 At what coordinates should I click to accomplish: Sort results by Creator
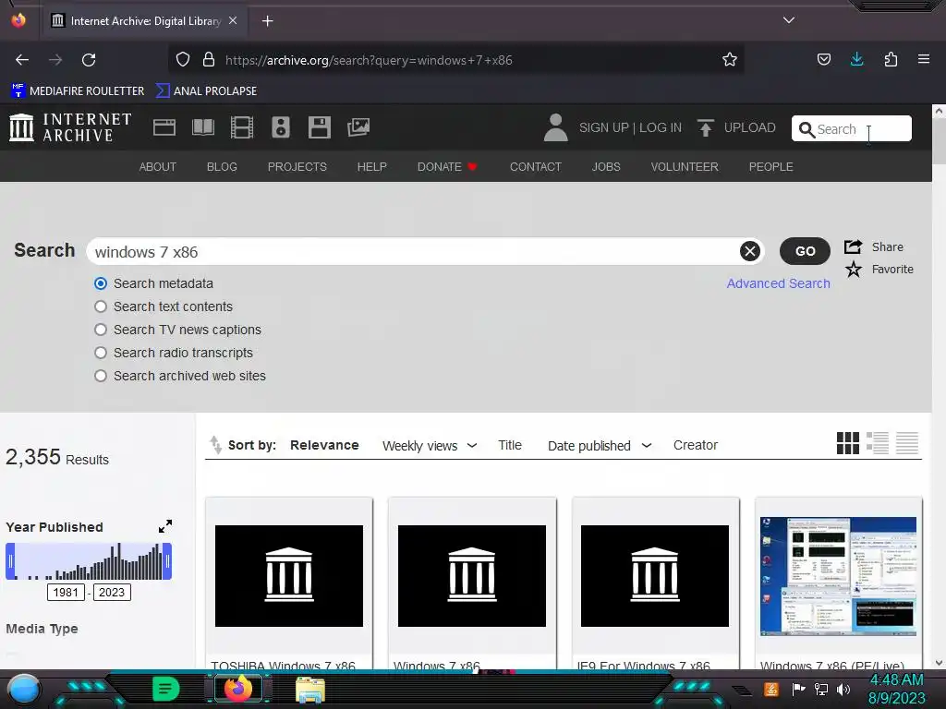(x=696, y=445)
